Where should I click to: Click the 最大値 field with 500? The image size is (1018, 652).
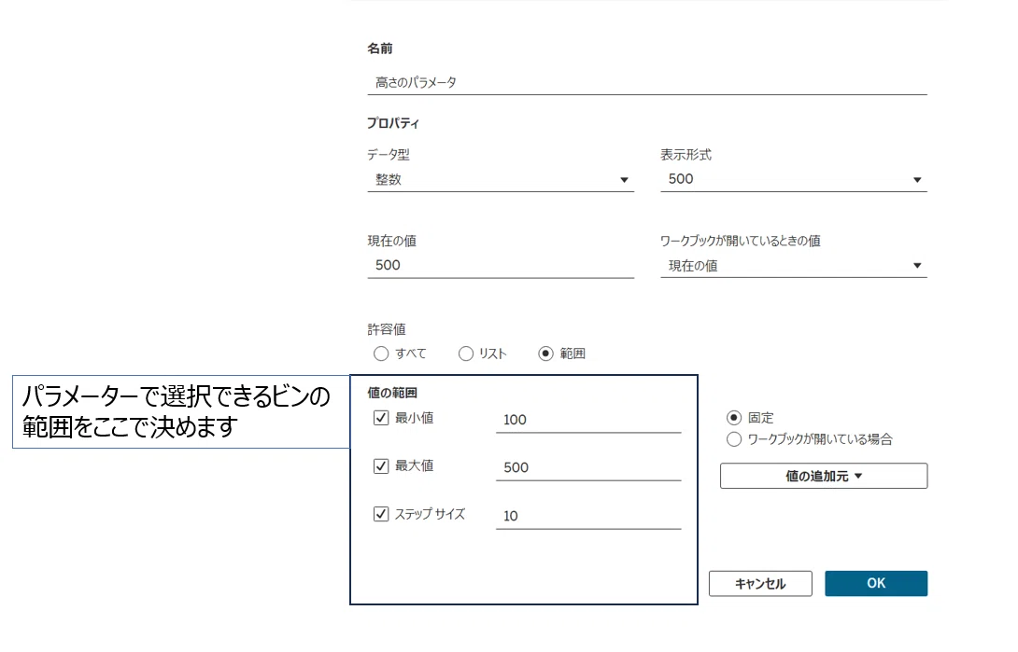588,468
